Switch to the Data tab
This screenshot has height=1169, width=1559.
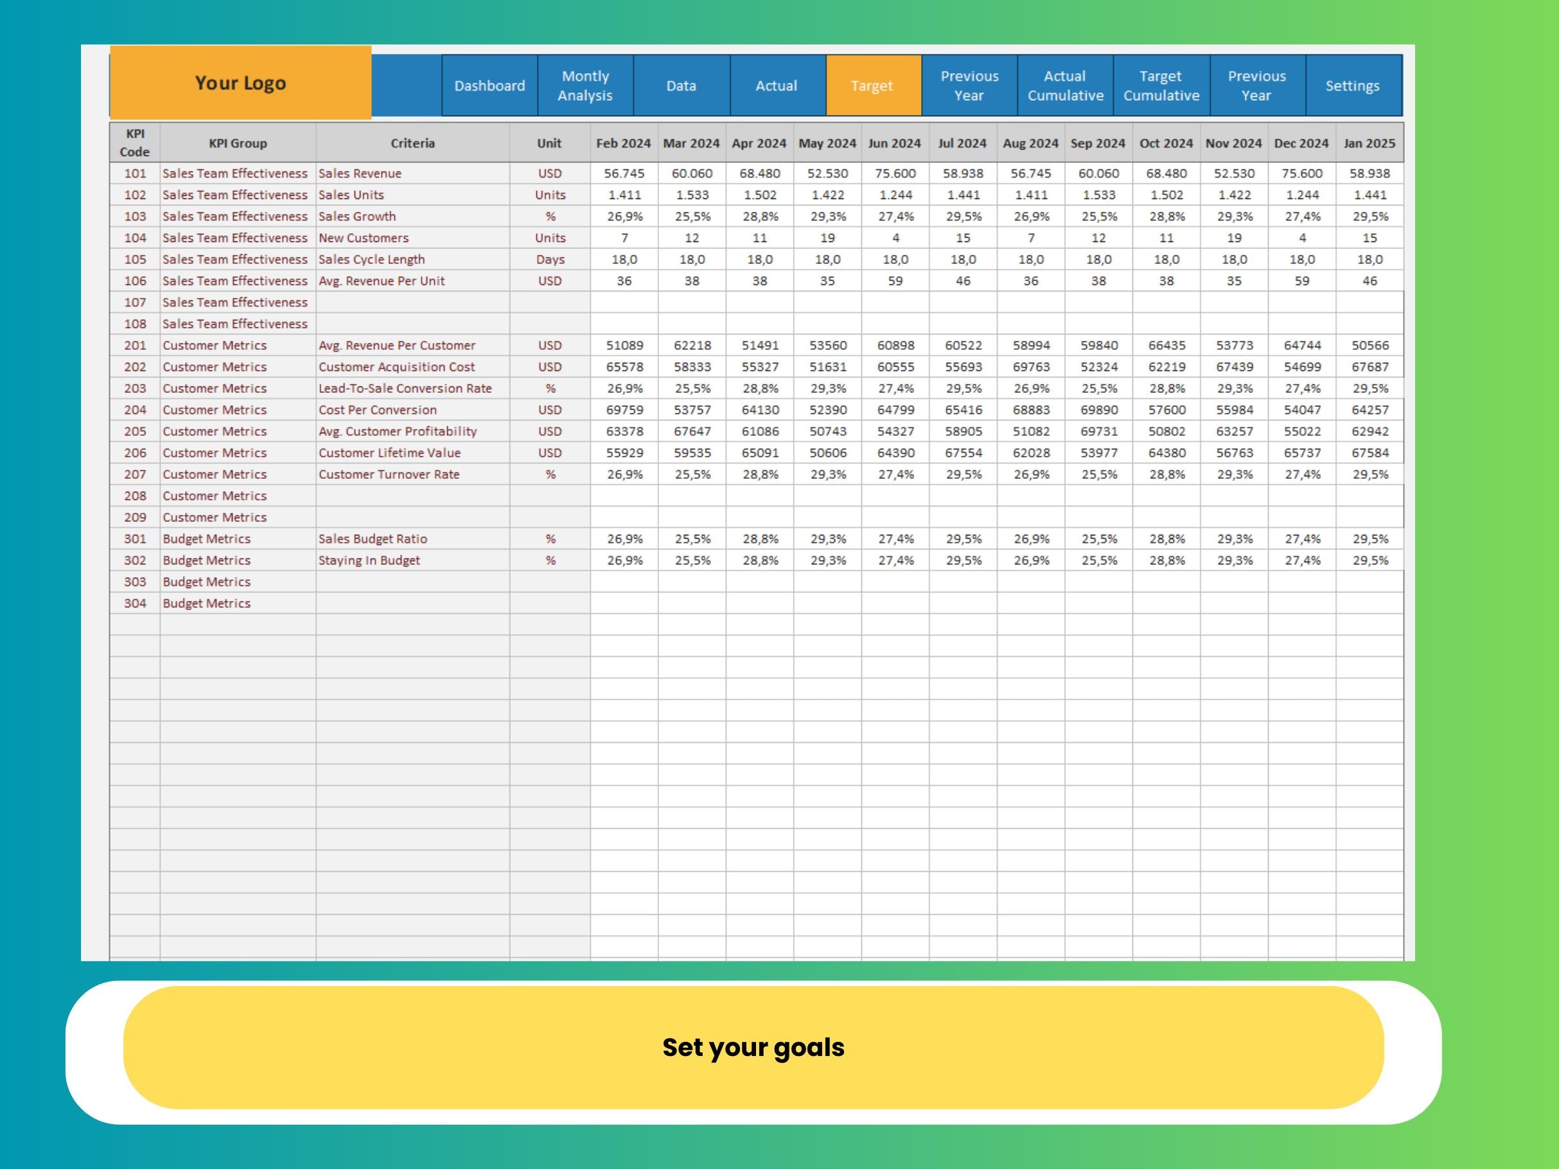(x=681, y=85)
